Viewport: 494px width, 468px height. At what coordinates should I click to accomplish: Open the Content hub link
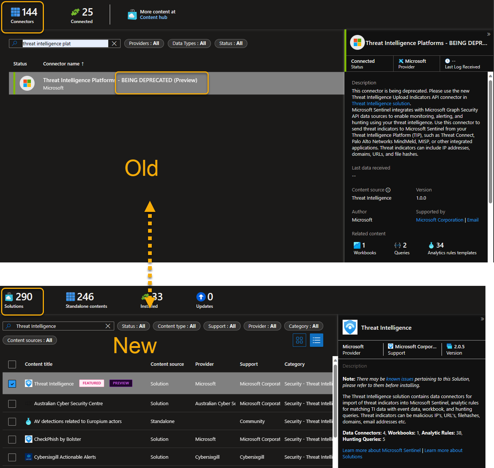click(x=153, y=17)
